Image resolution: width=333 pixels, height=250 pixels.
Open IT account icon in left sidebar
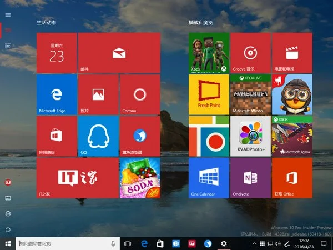[8, 182]
